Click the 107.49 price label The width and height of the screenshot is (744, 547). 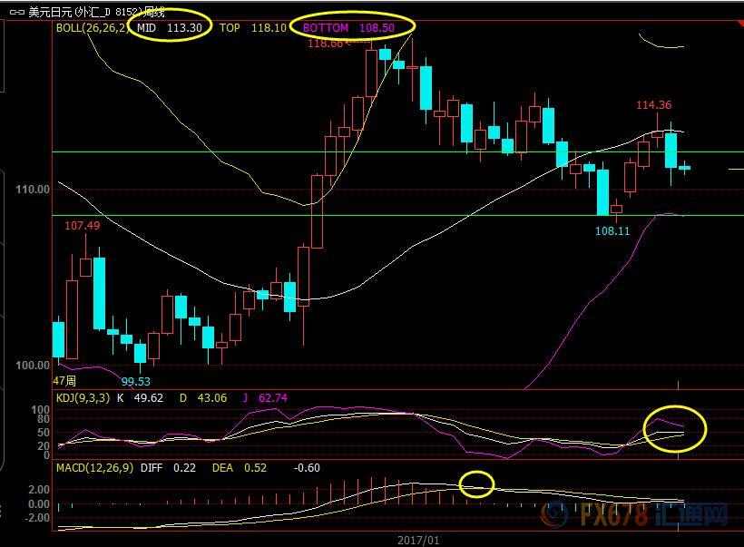(x=82, y=225)
